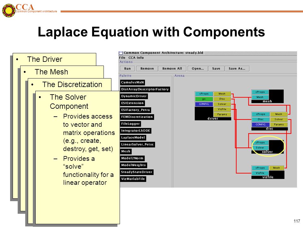The image size is (303, 227).
Task: Select the solver component label
Action: 267,152
